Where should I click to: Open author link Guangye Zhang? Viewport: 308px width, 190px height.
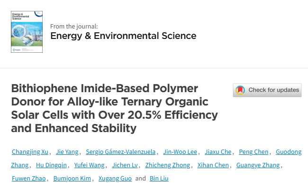click(258, 165)
